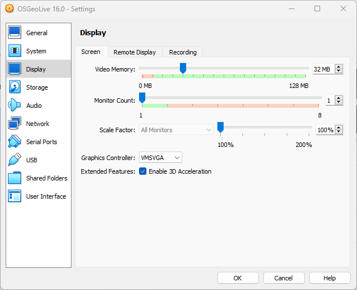Click the Help button
357x290 pixels.
point(330,278)
